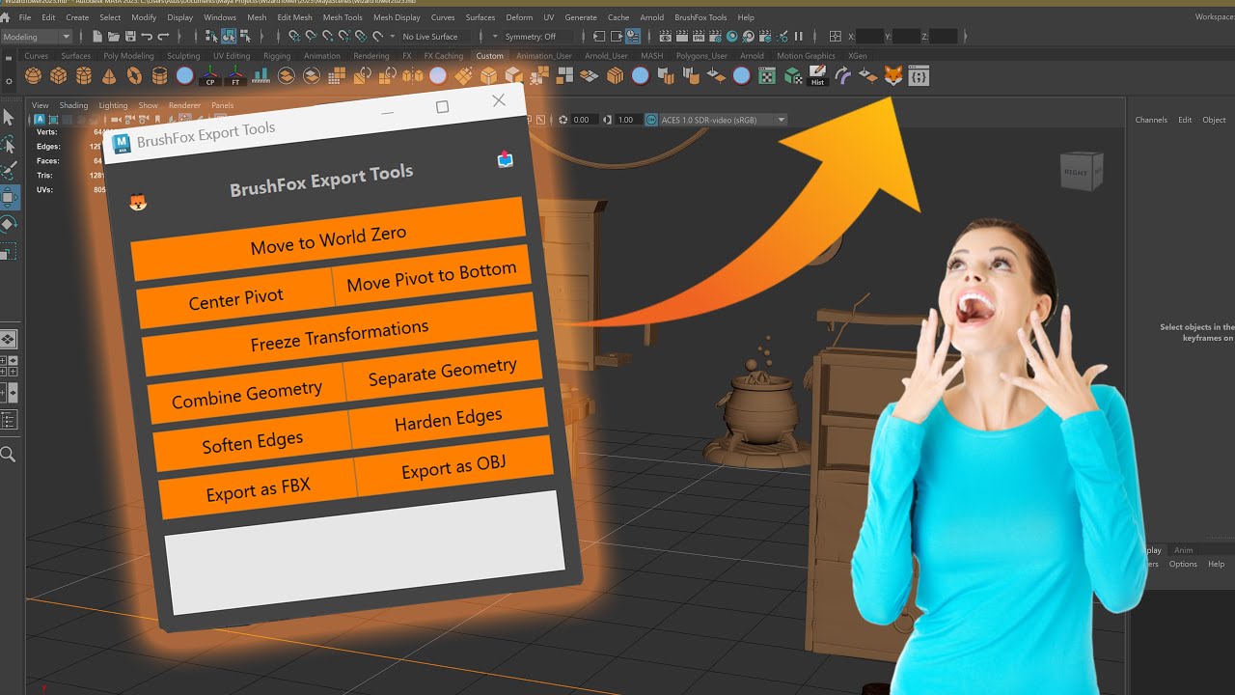Create a polygon cylinder from the shelf

tap(84, 75)
